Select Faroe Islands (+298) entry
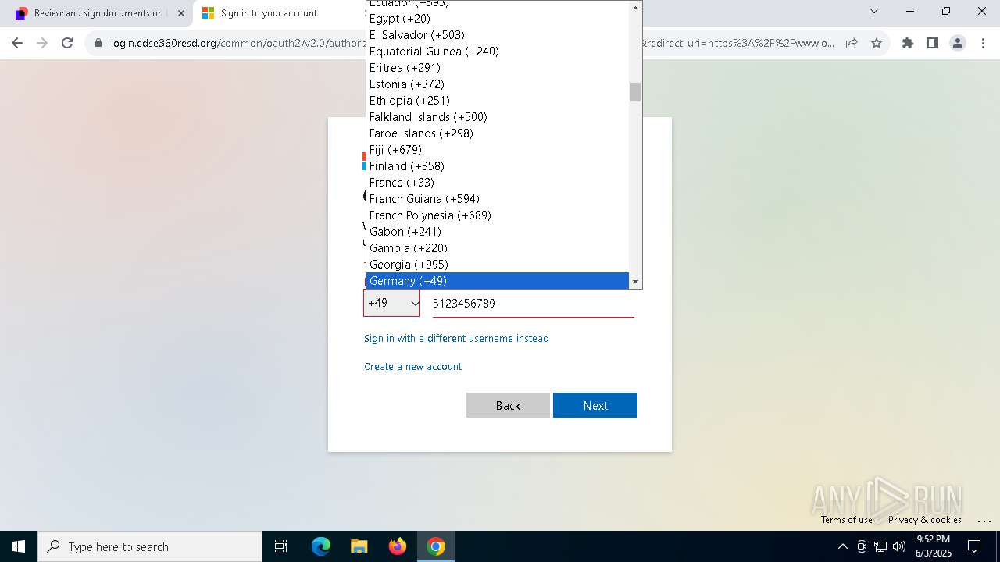 (498, 133)
